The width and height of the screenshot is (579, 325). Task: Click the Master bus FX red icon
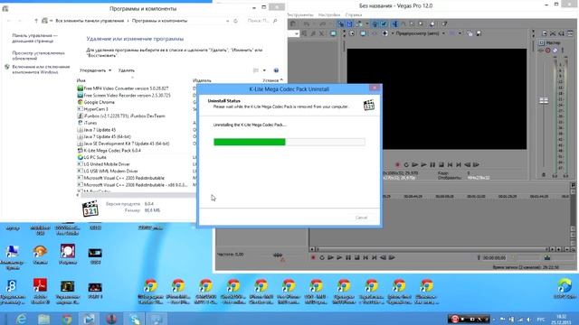(548, 51)
